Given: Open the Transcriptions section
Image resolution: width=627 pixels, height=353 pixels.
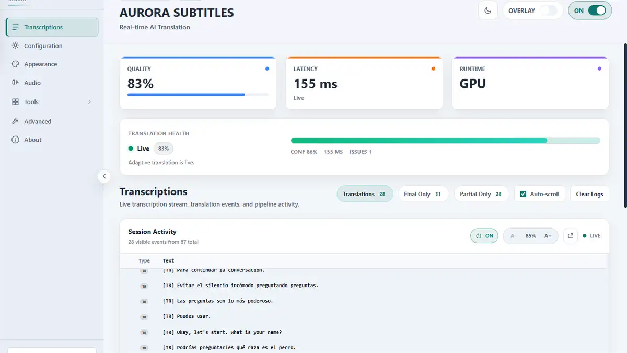Looking at the screenshot, I should point(52,27).
